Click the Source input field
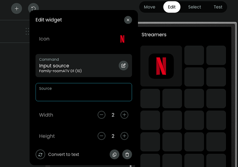 pos(83,92)
